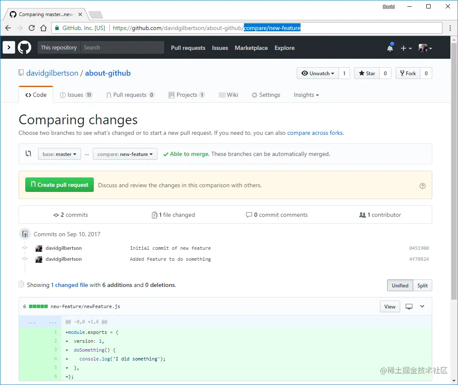Click the stargazers count
Screen dimensions: 458x385
(385, 74)
